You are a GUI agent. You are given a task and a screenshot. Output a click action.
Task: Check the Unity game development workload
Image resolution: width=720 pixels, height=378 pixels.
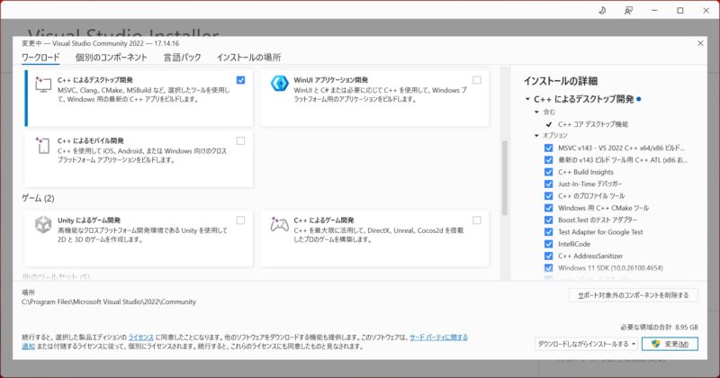pos(240,220)
